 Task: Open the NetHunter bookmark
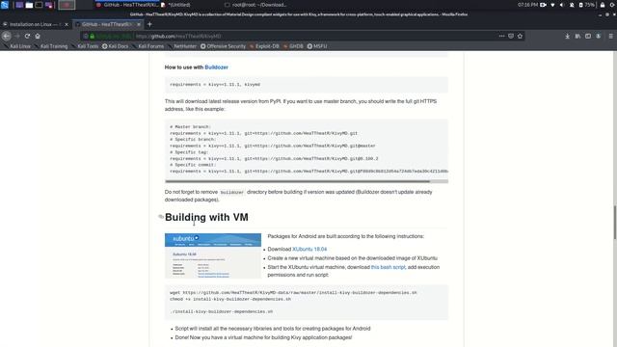click(x=182, y=46)
